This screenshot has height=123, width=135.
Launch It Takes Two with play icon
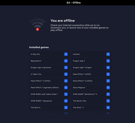pyautogui.click(x=66, y=74)
